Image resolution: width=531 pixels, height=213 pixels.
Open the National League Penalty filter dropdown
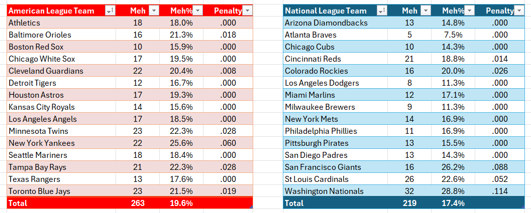coord(519,11)
